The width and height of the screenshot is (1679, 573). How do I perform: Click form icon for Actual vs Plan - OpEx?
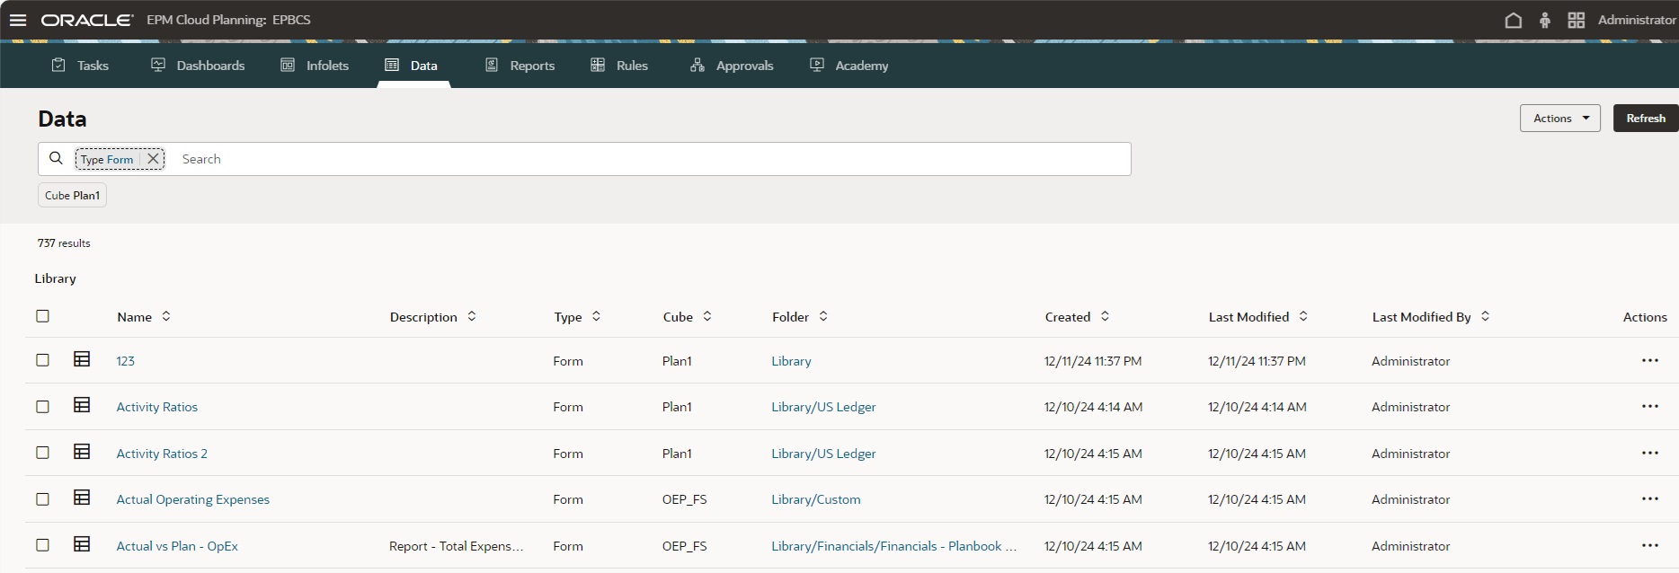click(x=82, y=544)
